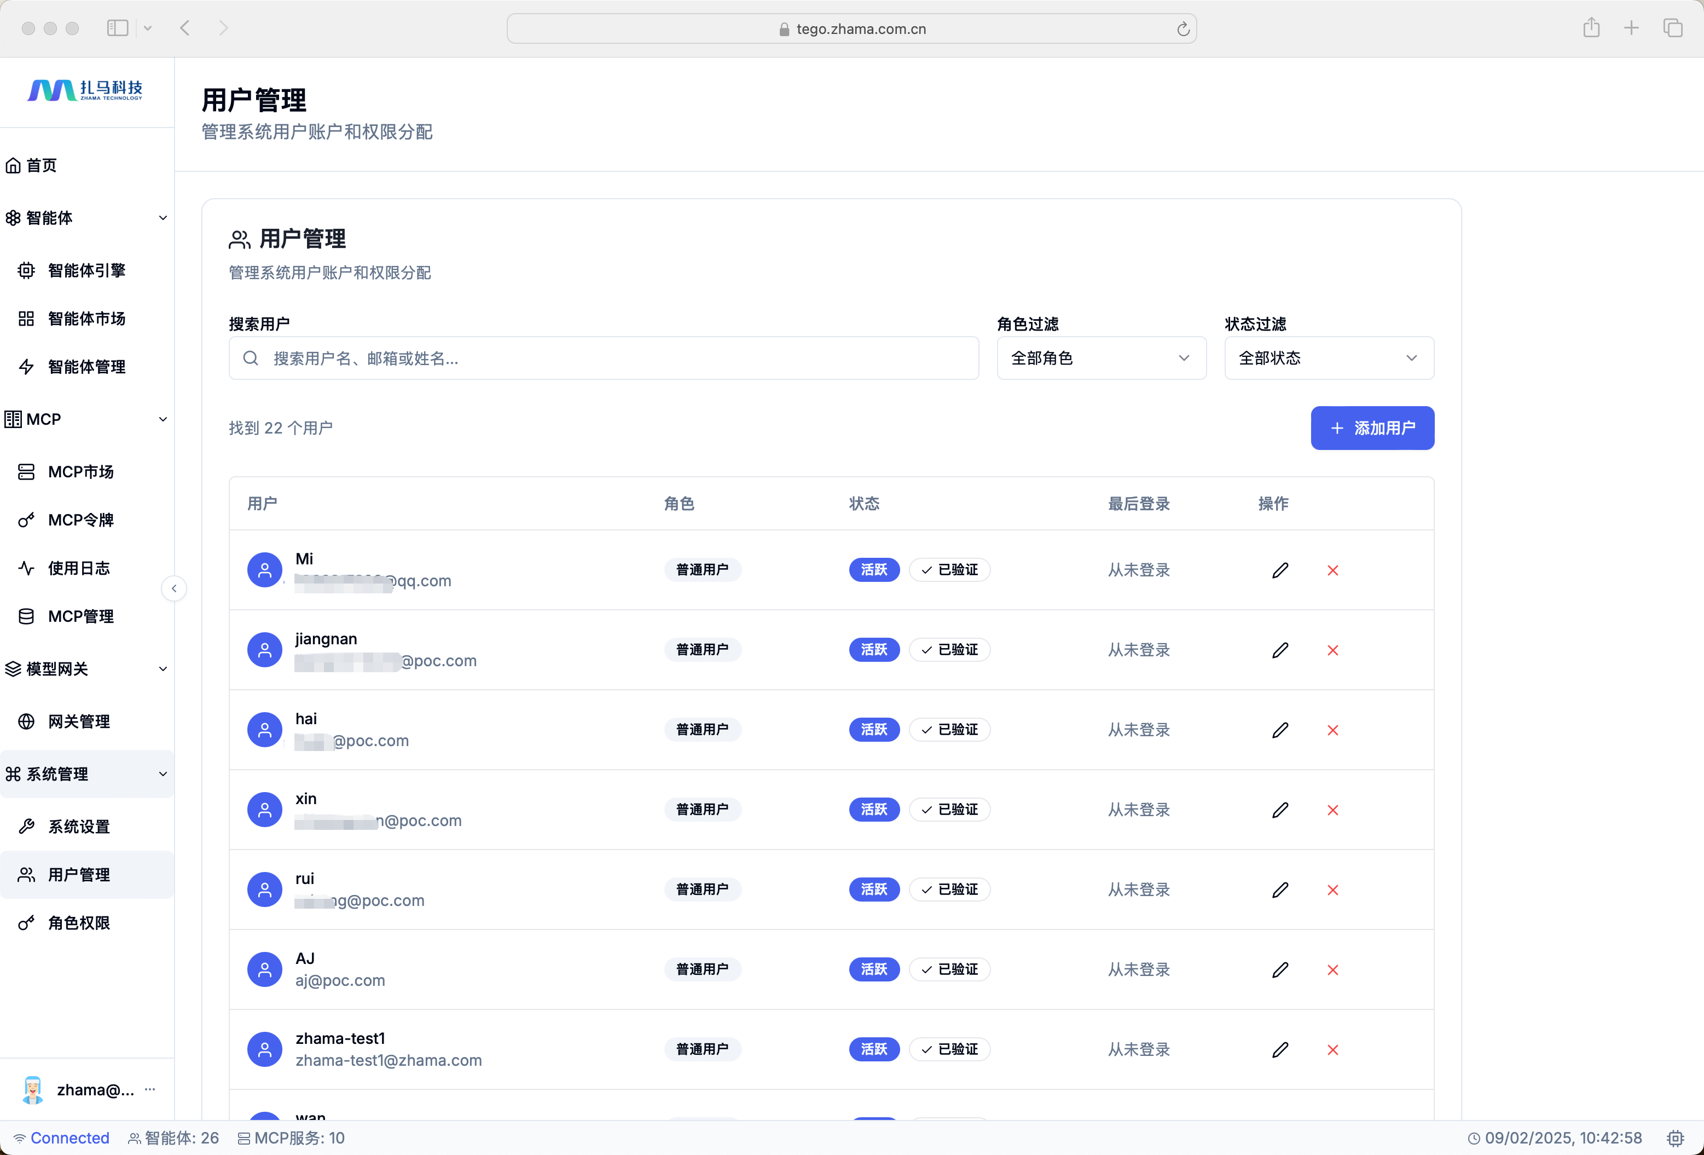
Task: Click edit pencil for user AJ
Action: coord(1280,969)
